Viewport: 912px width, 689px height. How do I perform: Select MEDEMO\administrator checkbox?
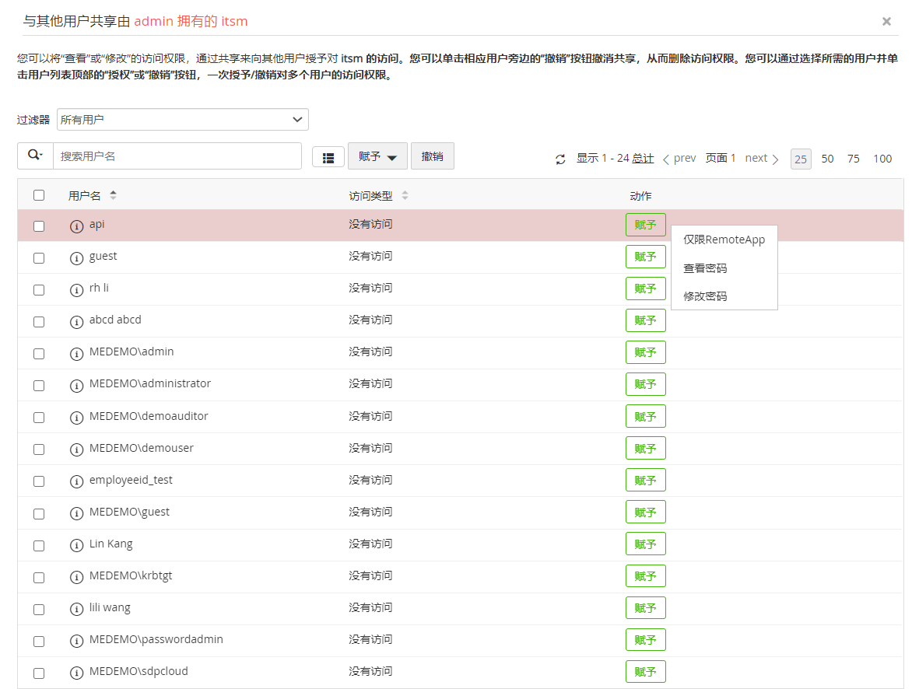pyautogui.click(x=39, y=386)
